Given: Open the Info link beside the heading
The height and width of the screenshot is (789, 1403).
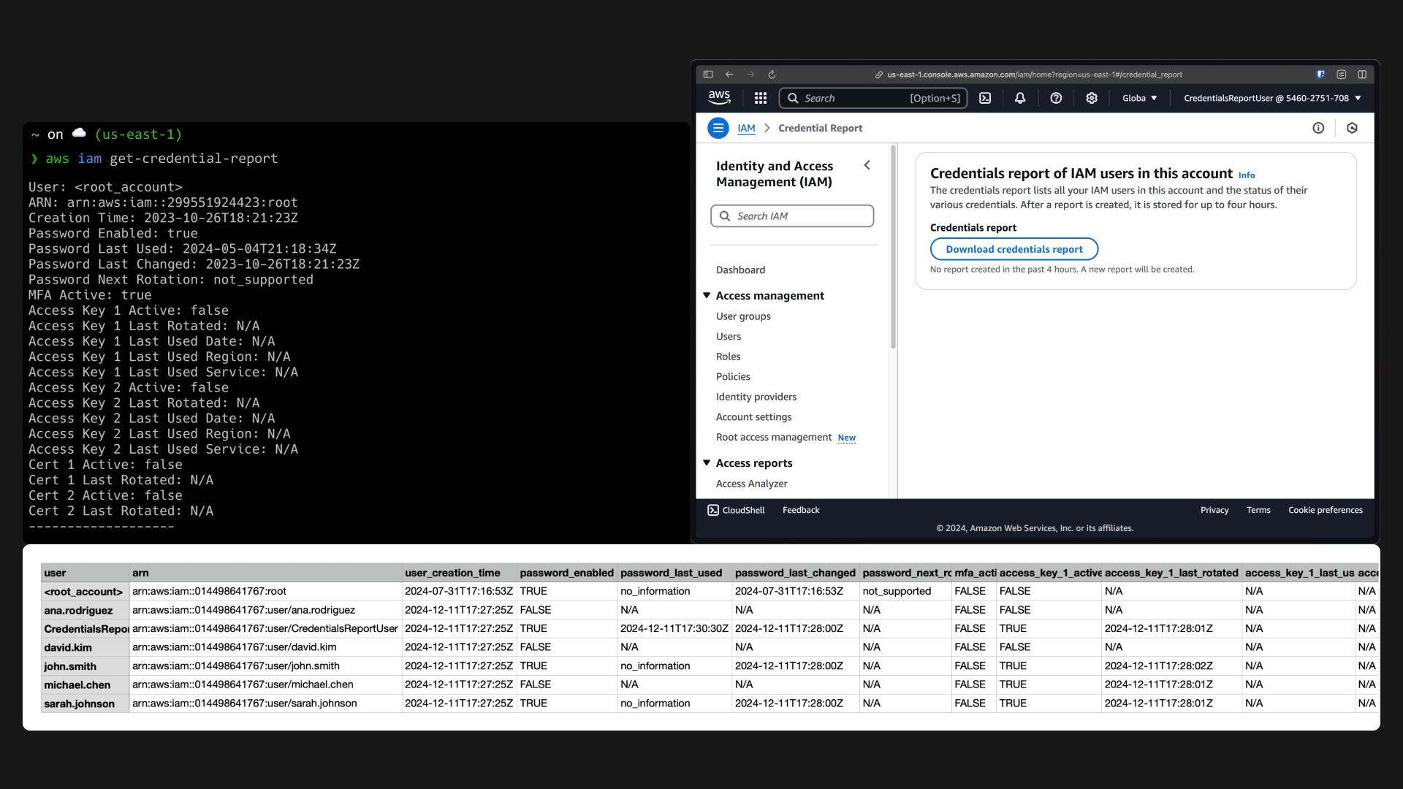Looking at the screenshot, I should [1247, 175].
